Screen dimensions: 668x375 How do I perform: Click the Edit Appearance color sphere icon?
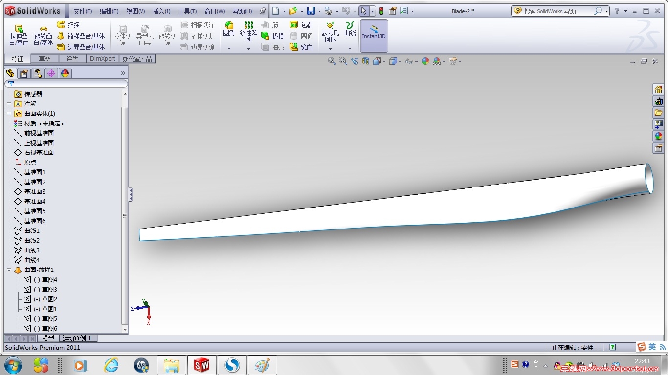(x=425, y=61)
